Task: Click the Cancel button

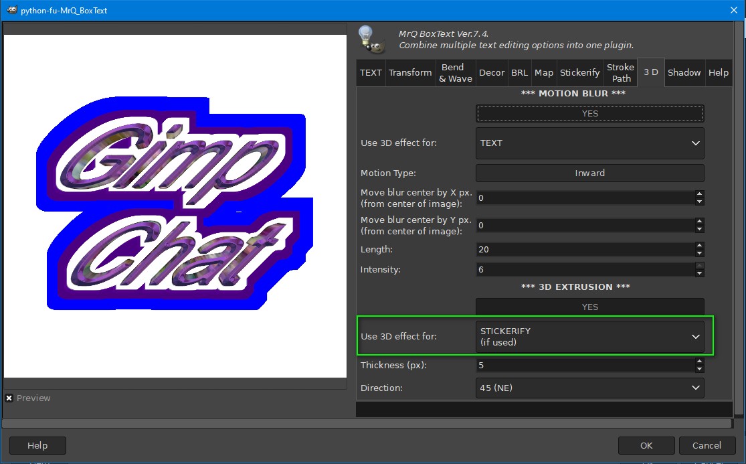Action: (x=707, y=445)
